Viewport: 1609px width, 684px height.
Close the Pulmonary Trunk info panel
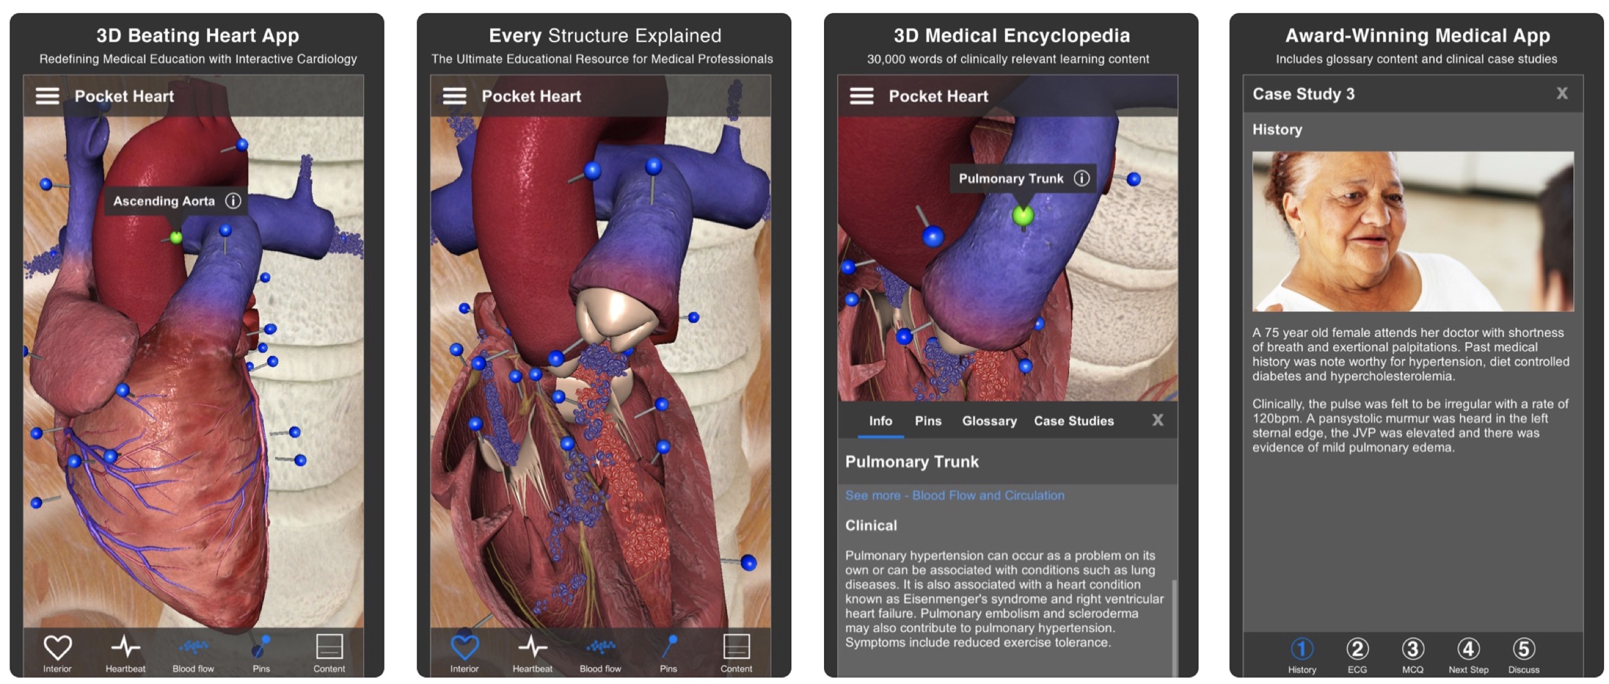coord(1158,420)
